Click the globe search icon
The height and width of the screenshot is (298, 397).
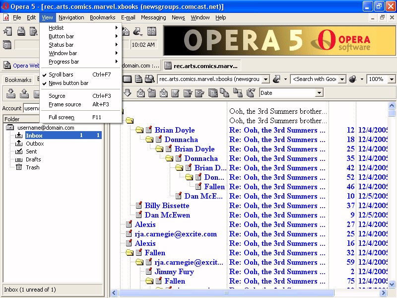point(352,79)
